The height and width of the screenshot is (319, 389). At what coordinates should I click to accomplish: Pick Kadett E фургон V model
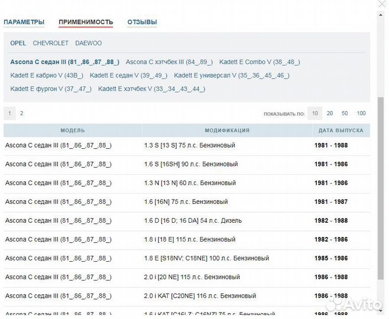click(51, 89)
